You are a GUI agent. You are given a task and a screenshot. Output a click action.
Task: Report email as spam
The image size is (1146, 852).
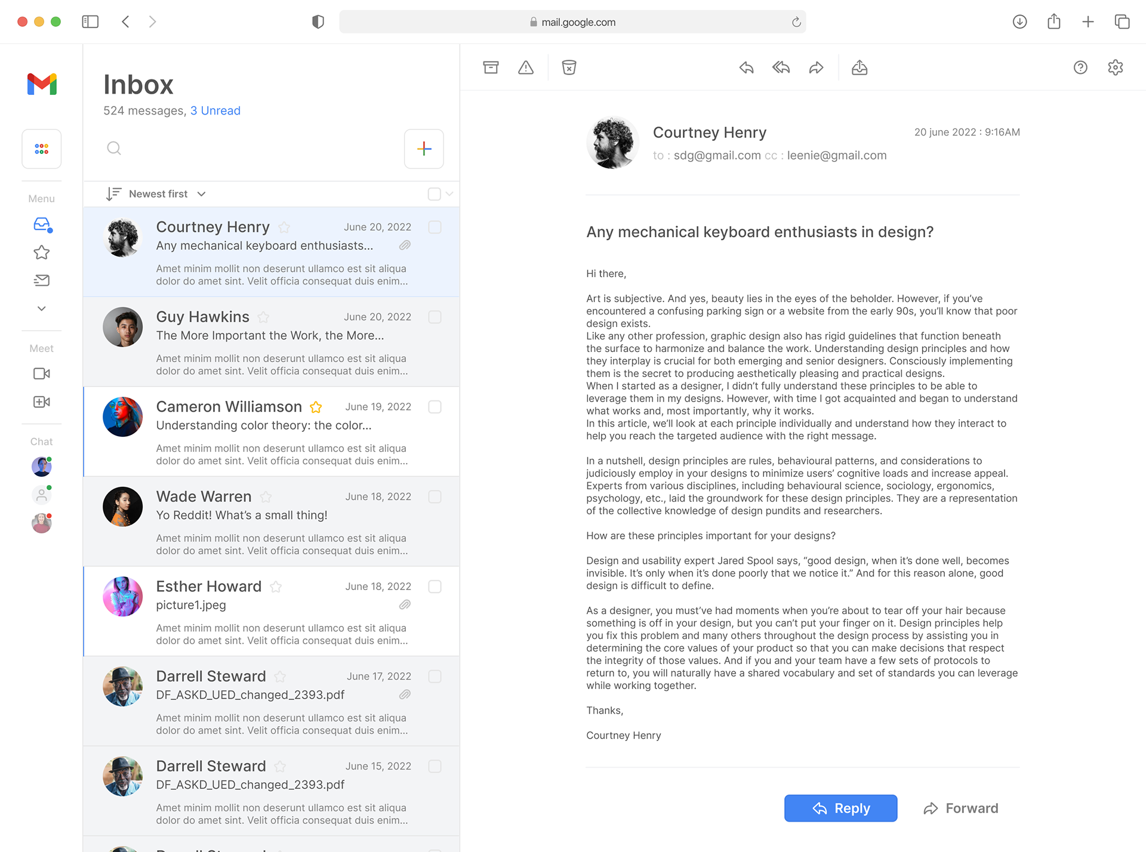(x=526, y=67)
